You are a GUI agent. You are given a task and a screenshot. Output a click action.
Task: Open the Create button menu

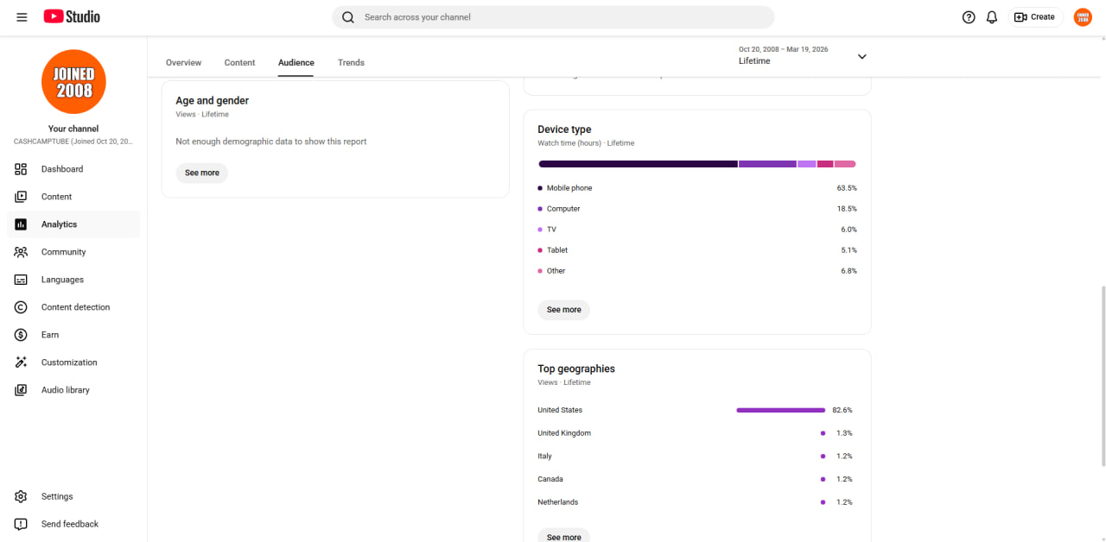pos(1035,17)
